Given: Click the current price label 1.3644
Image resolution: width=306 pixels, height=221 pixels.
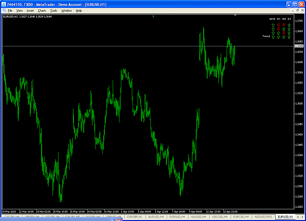Looking at the screenshot, I should (x=299, y=46).
